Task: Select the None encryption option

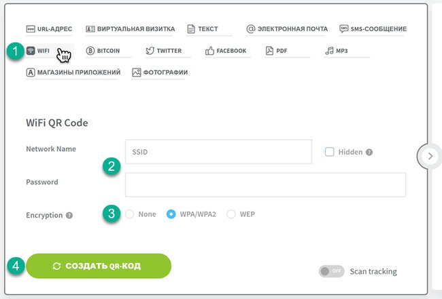Action: tap(130, 214)
